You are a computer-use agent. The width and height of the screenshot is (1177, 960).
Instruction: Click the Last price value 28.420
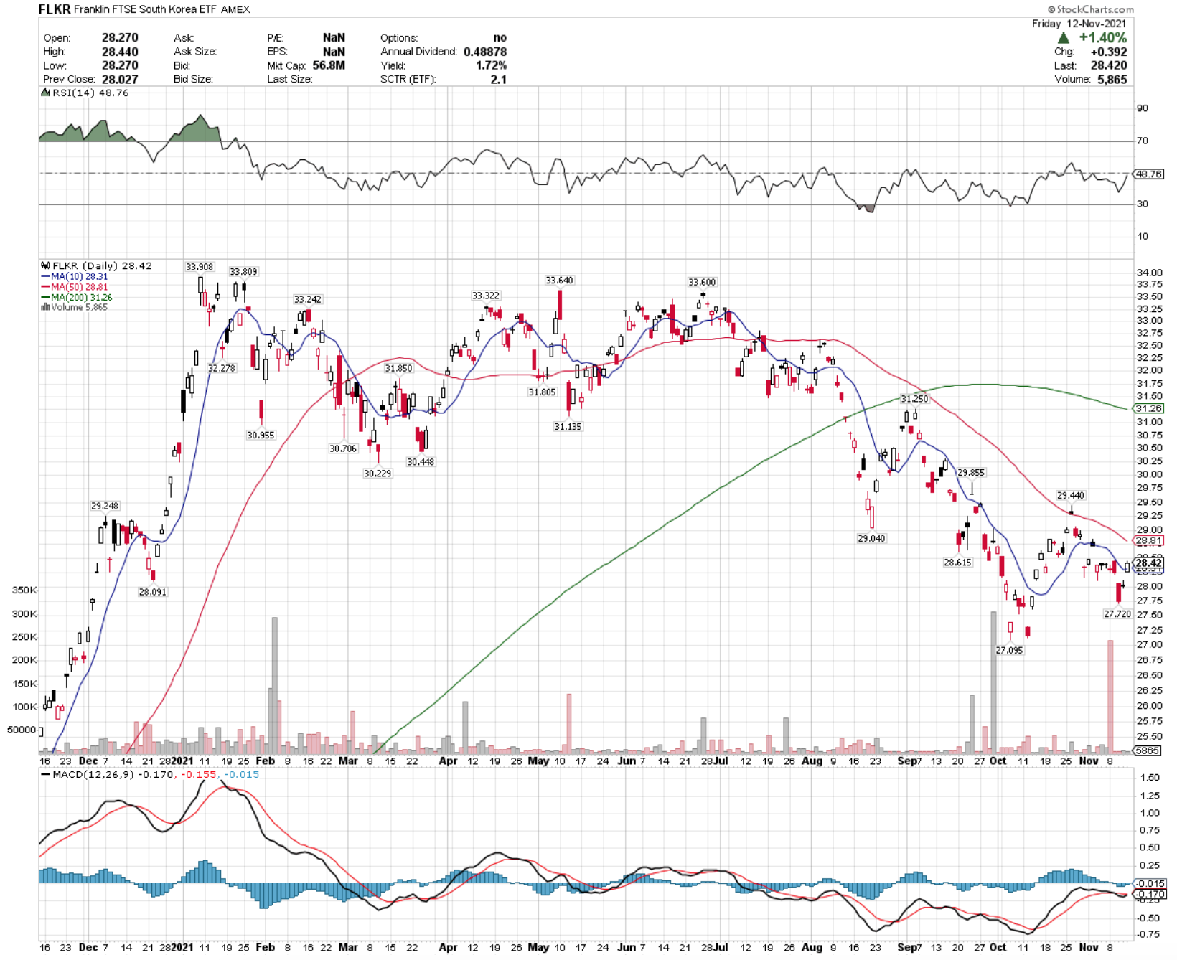click(1109, 65)
